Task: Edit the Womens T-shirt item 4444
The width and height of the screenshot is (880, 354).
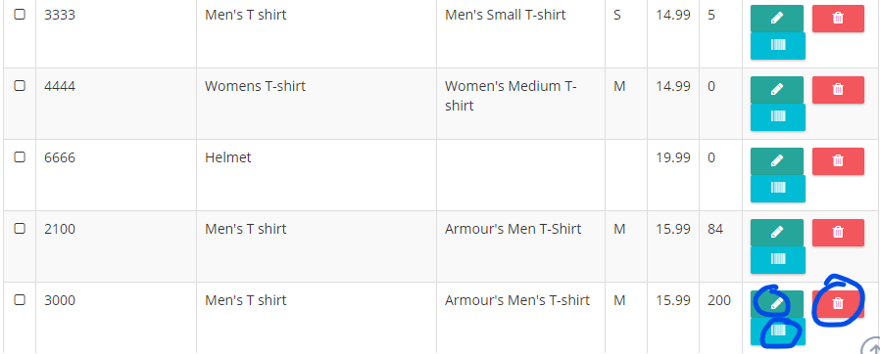Action: tap(777, 90)
